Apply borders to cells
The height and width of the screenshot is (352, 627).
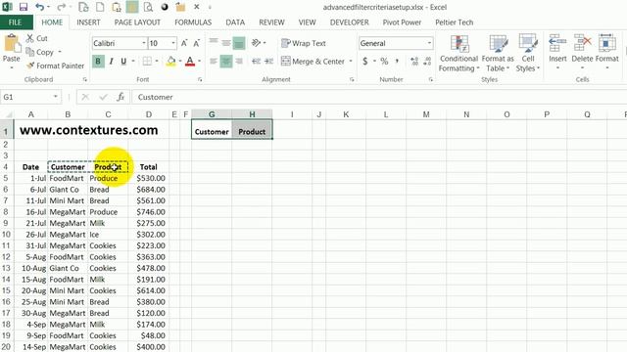pyautogui.click(x=147, y=61)
